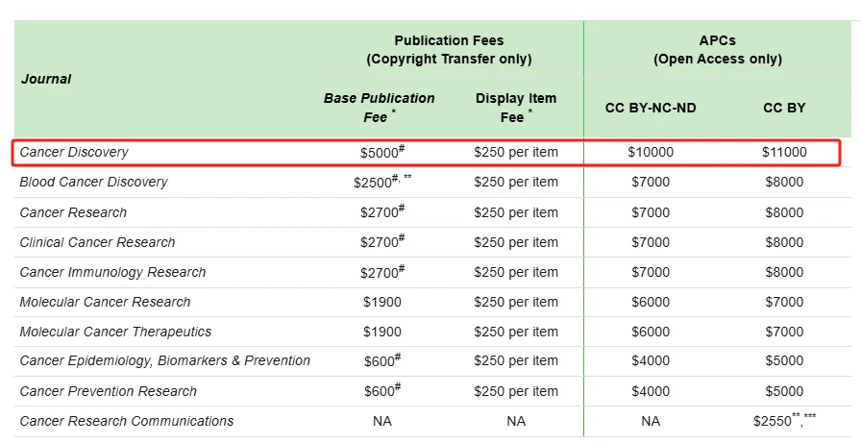861x444 pixels.
Task: Select Cancer Research Communications journal name
Action: pyautogui.click(x=126, y=421)
